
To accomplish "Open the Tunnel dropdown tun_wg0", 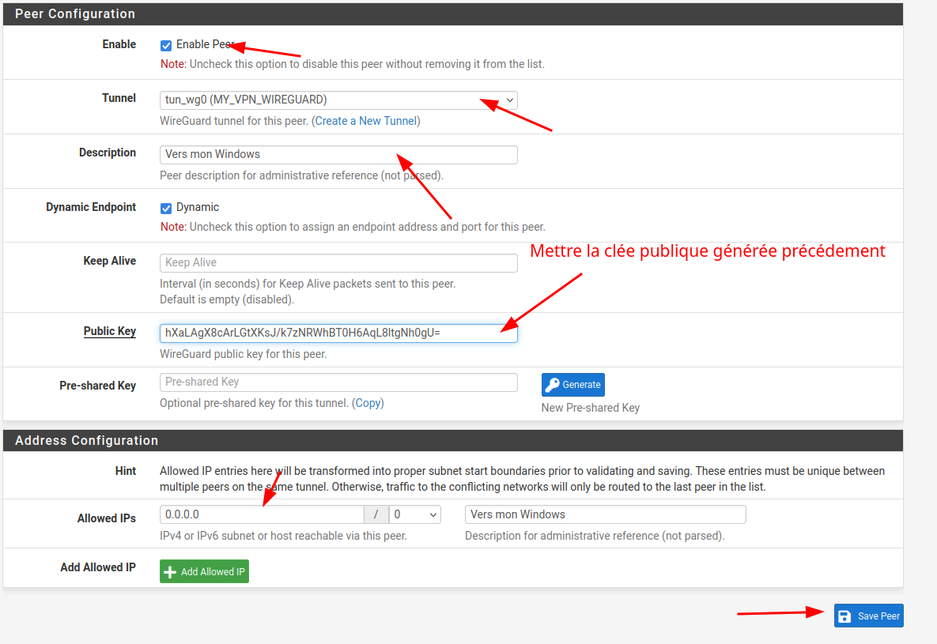I will (x=338, y=100).
